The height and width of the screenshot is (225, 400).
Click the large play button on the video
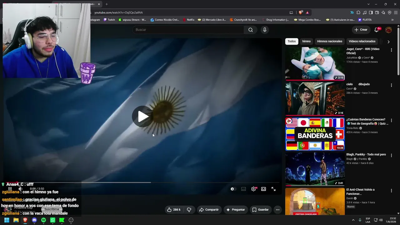pos(142,117)
